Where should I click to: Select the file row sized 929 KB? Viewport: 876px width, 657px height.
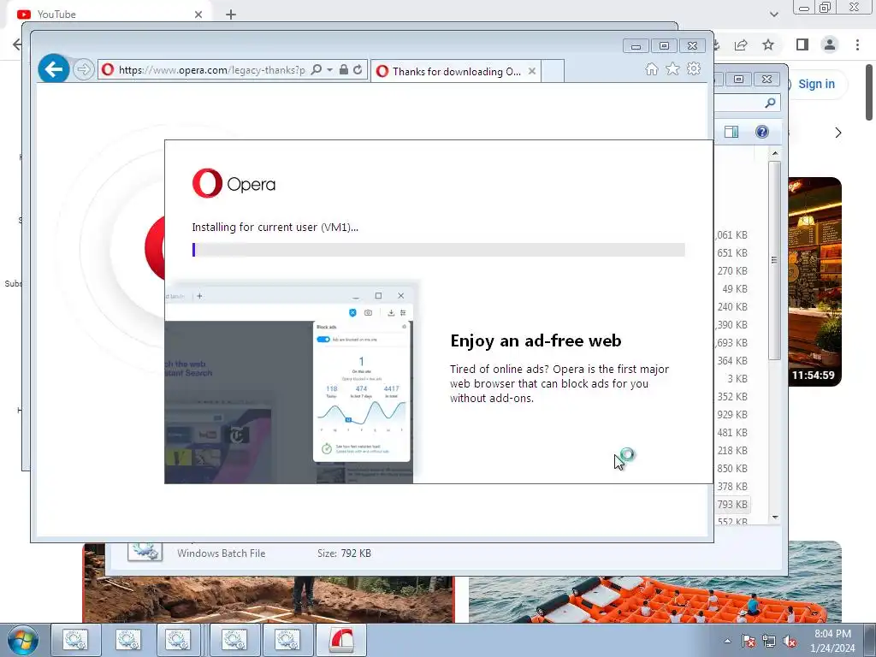732,414
